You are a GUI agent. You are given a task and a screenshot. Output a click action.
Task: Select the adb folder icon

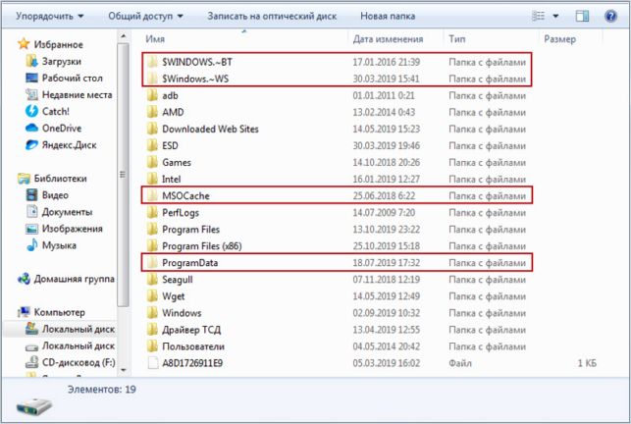pyautogui.click(x=152, y=95)
